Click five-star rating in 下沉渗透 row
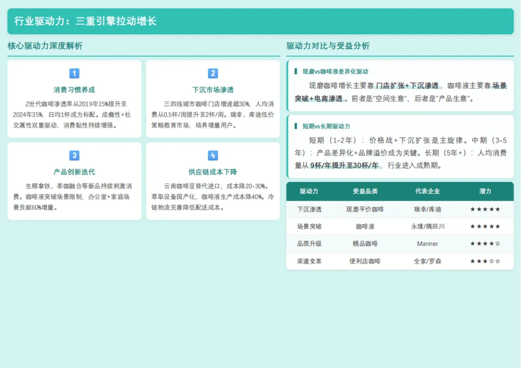This screenshot has width=521, height=368. (x=485, y=209)
